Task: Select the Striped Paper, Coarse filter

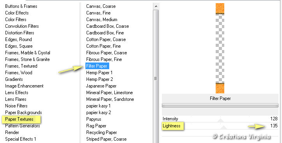Action: pos(106,139)
